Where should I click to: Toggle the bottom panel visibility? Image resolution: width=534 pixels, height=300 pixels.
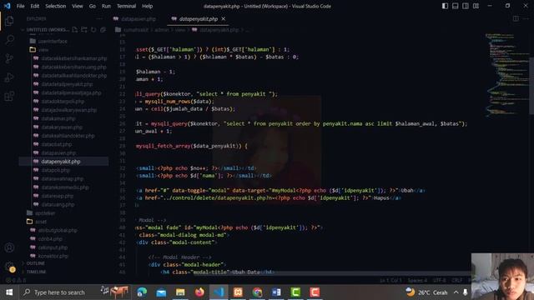tap(455, 6)
